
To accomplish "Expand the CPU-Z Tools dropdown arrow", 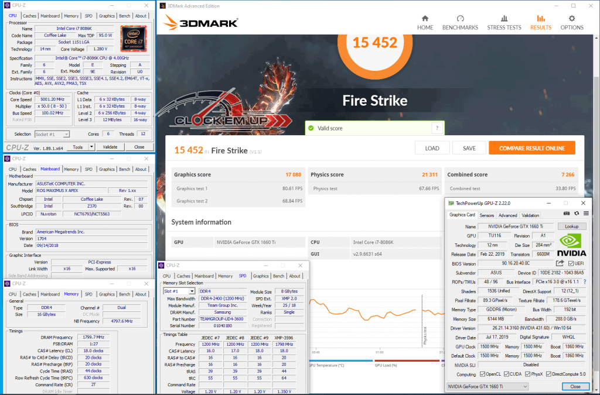I will point(91,147).
